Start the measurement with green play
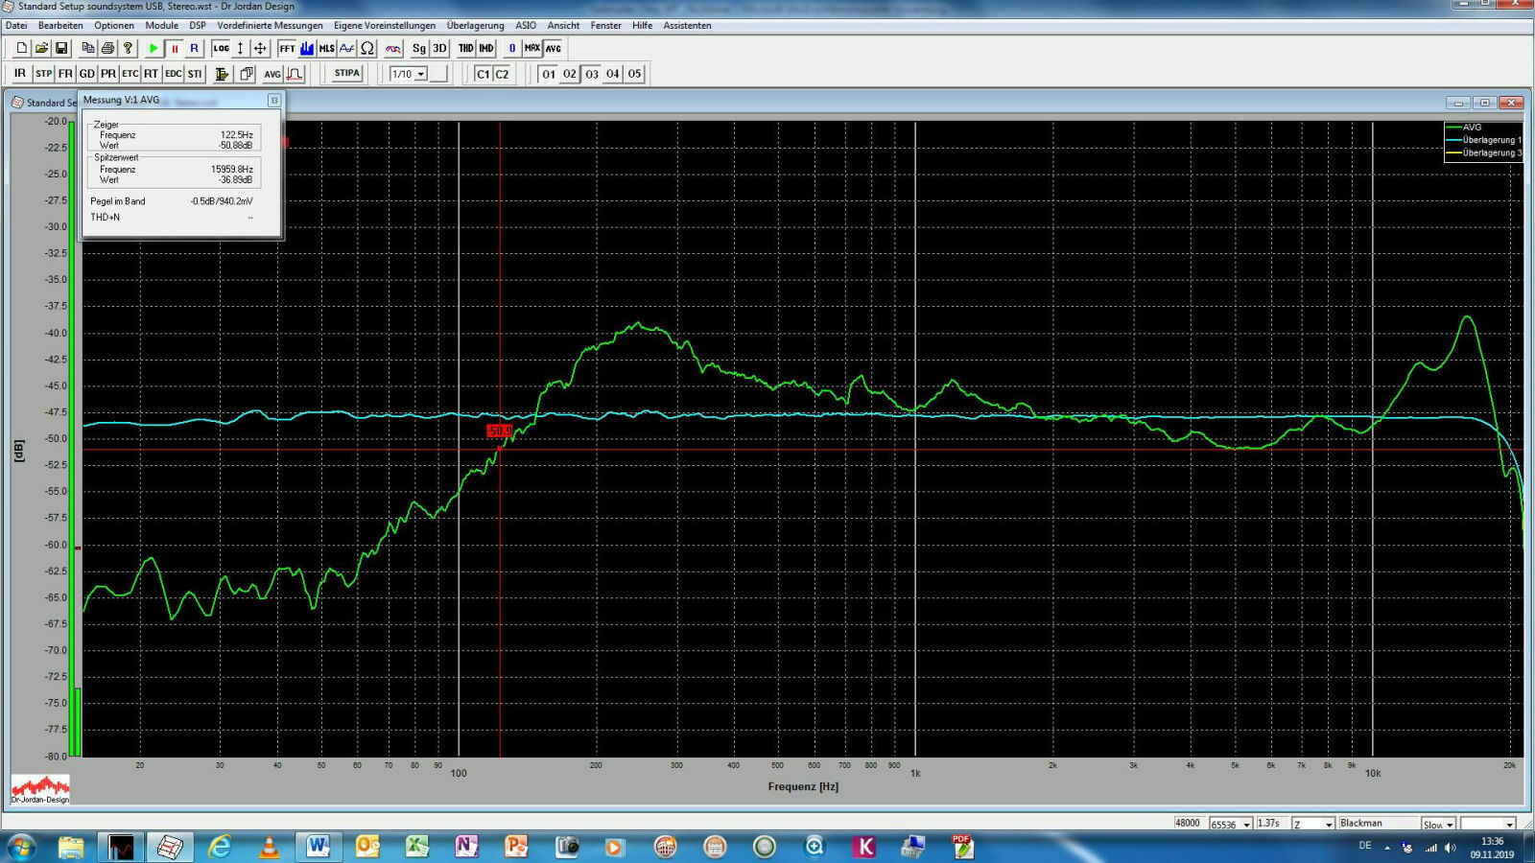The image size is (1535, 863). click(x=153, y=48)
